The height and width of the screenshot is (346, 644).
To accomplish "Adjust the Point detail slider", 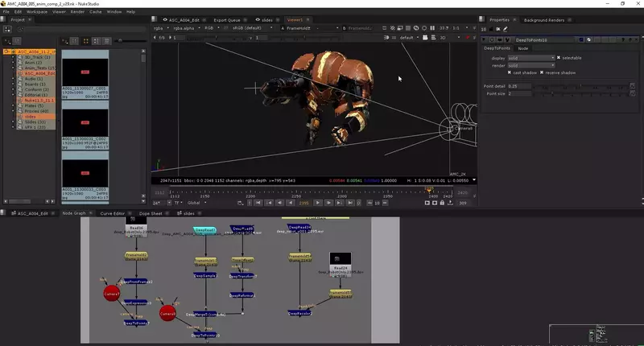I will pyautogui.click(x=580, y=86).
